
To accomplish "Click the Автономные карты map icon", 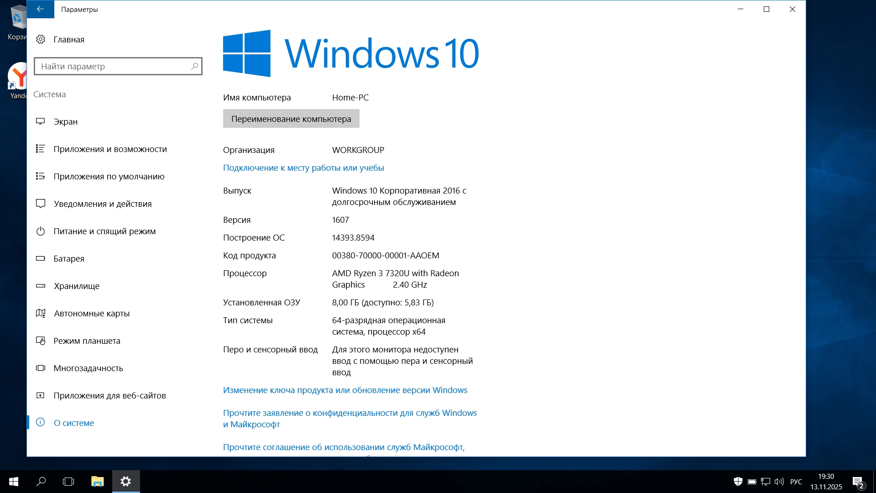I will (41, 313).
